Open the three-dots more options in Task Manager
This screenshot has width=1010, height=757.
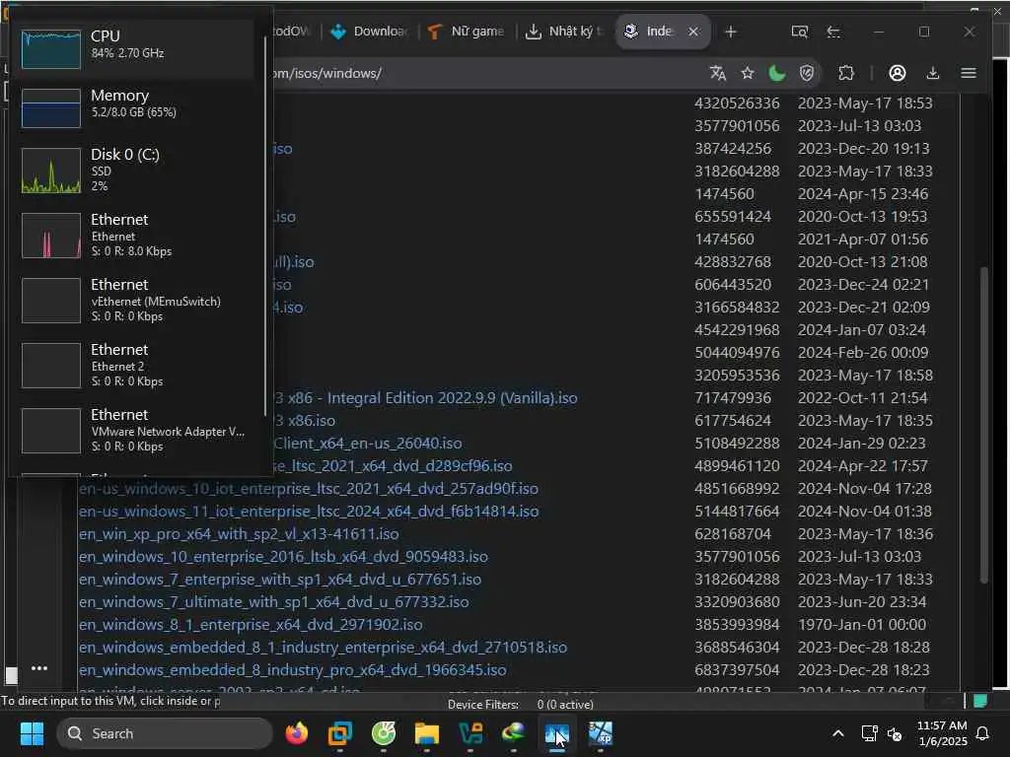point(39,668)
